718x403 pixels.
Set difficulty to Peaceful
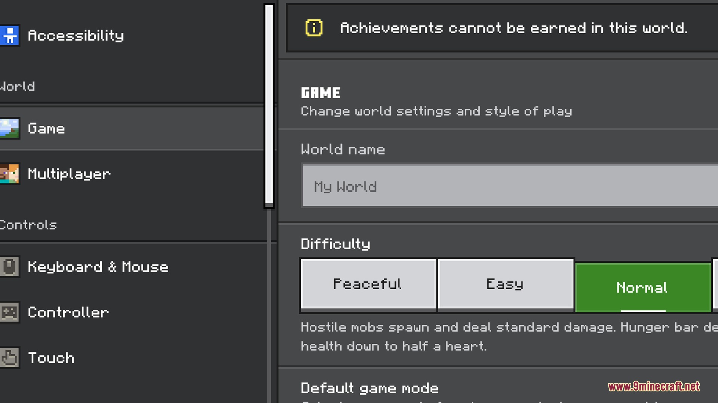(368, 284)
